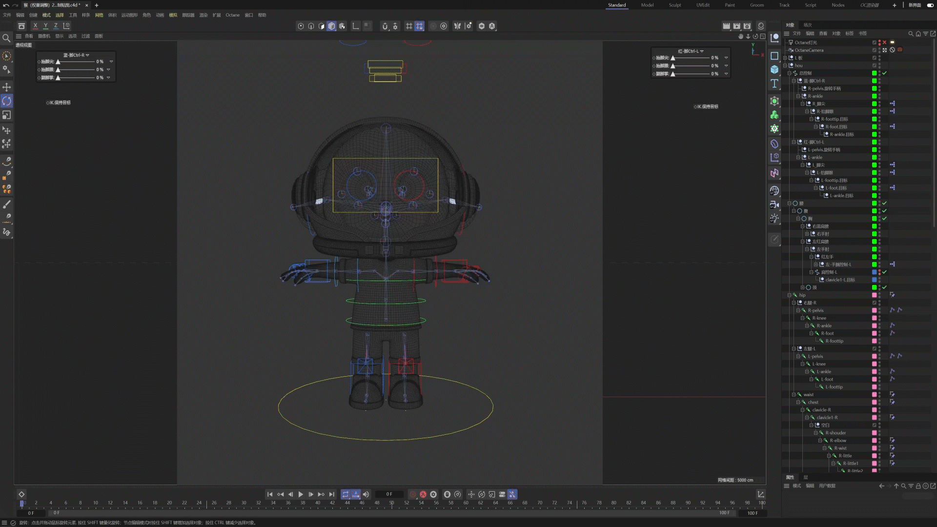Expand the L 板 tree node
The height and width of the screenshot is (527, 937).
pos(785,58)
